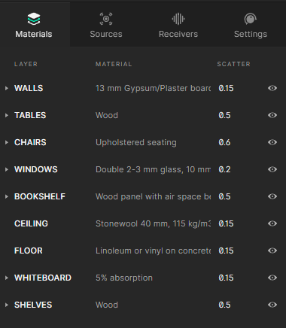Viewport: 286px width, 328px height.
Task: Edit FLOOR scatter value 0.15
Action: pyautogui.click(x=226, y=251)
